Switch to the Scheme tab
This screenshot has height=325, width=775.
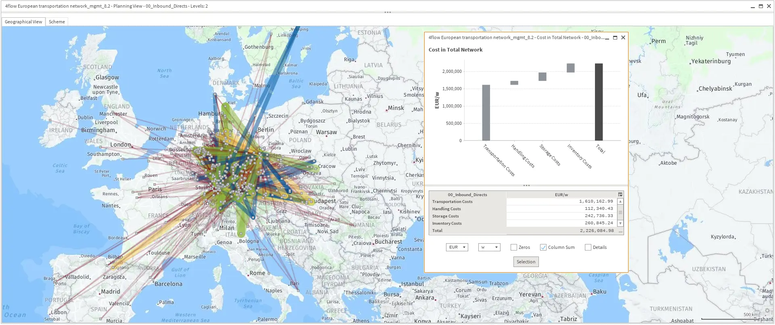57,22
